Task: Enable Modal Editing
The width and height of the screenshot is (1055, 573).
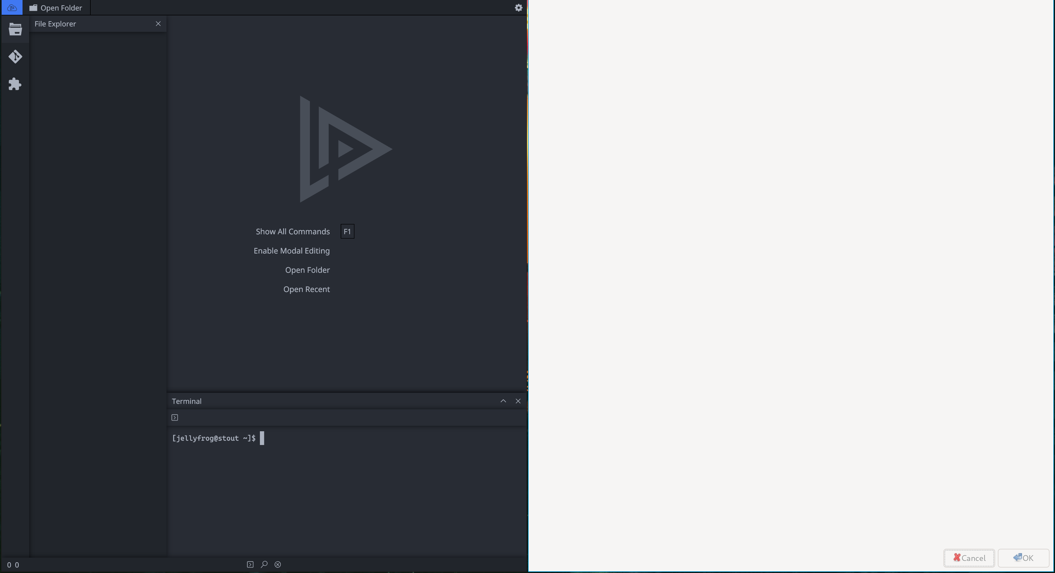Action: click(x=291, y=251)
